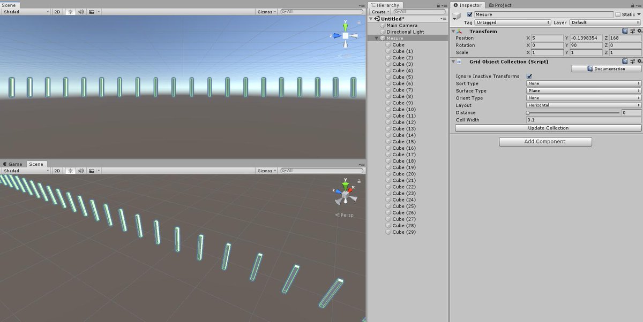Screen dimensions: 643x322
Task: Open the Gizmos dropdown in the upper Scene view
Action: (x=267, y=11)
